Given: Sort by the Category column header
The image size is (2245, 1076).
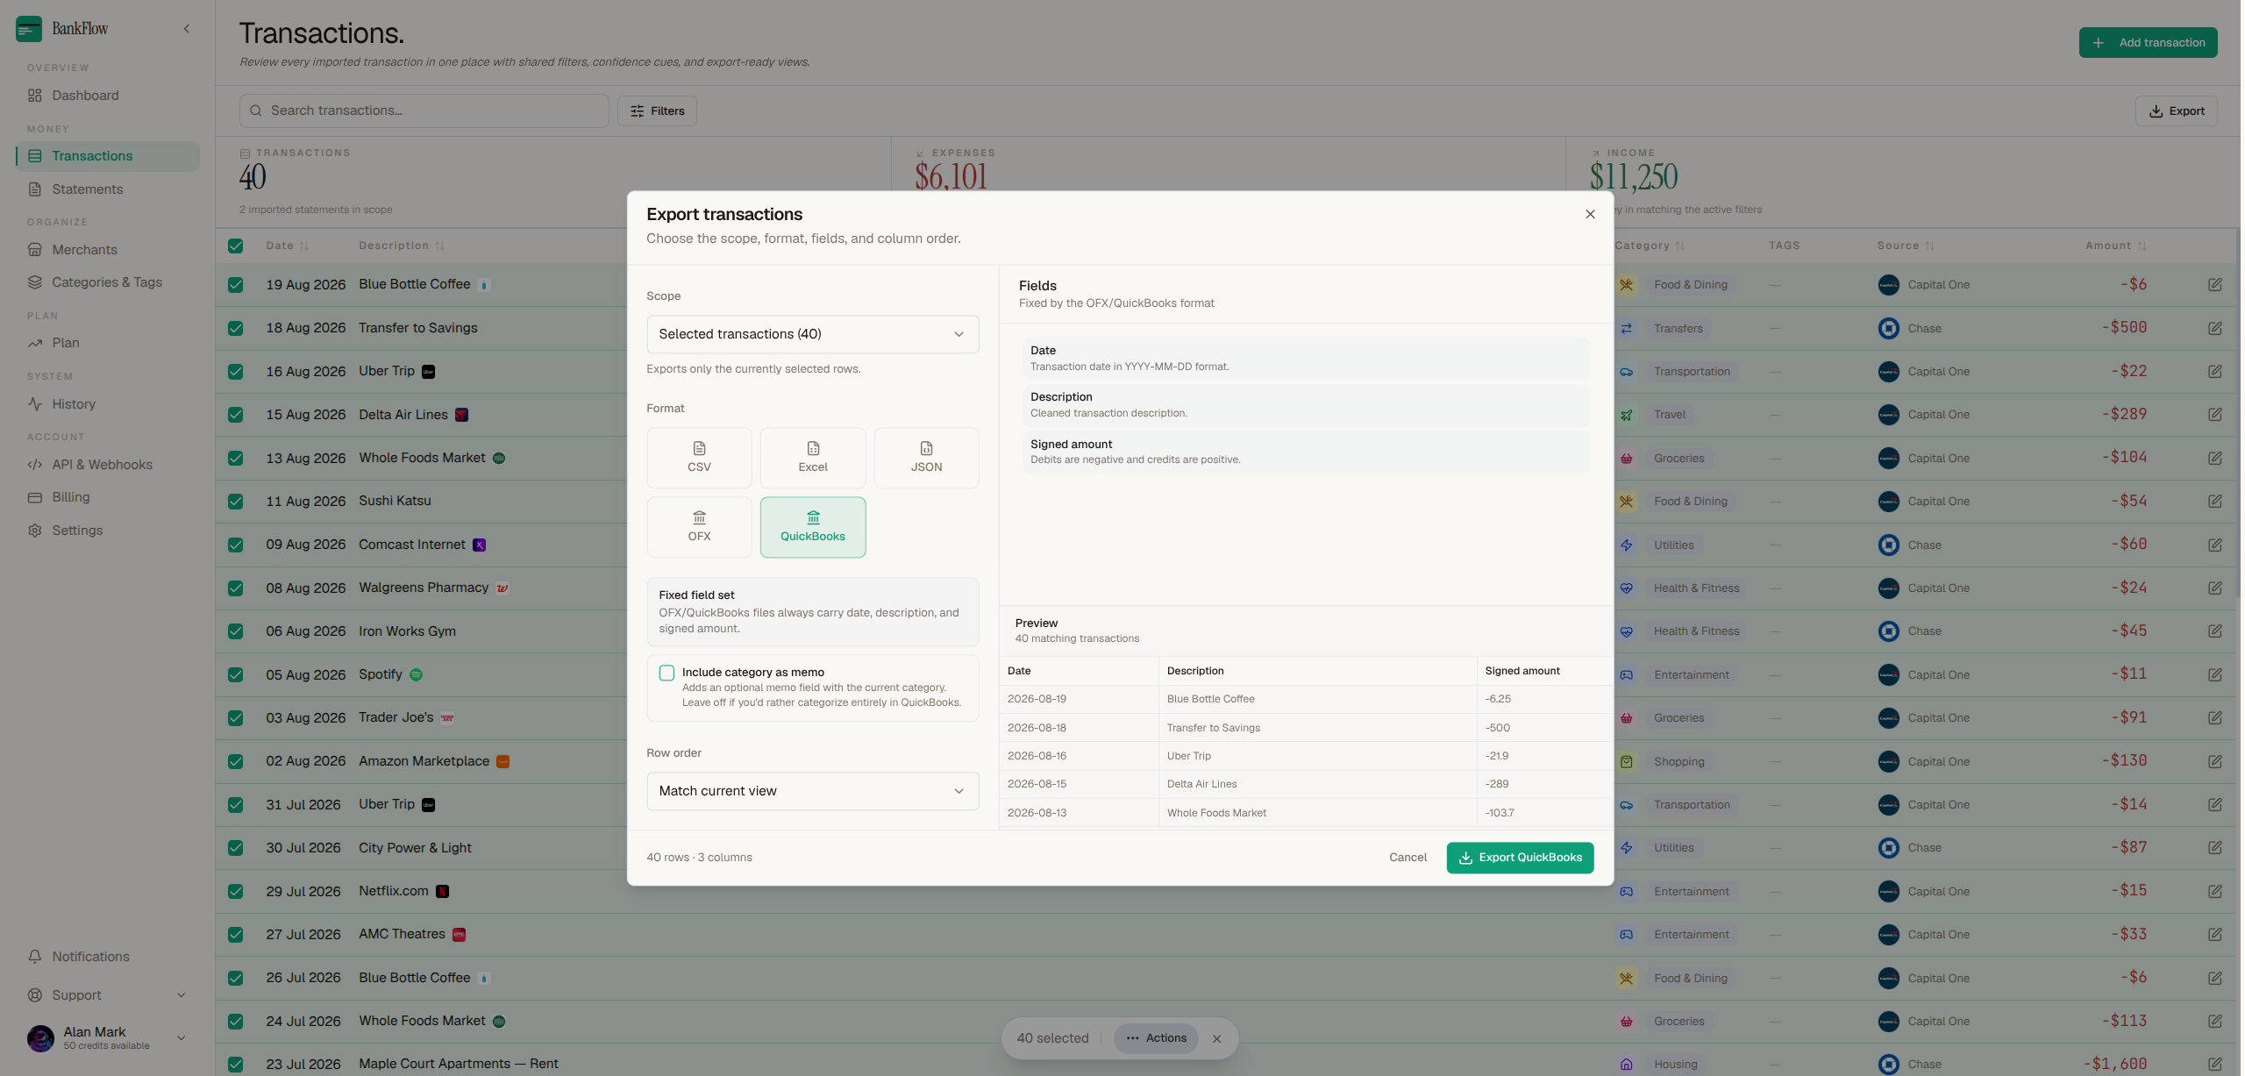Looking at the screenshot, I should 1650,246.
